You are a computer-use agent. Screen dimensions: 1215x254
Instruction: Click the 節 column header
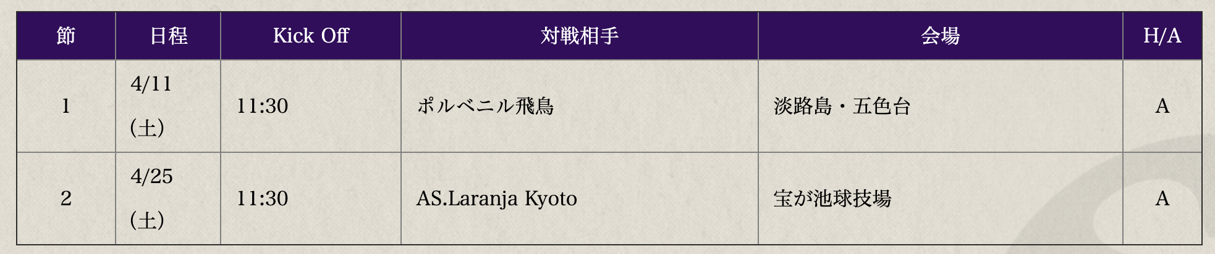tap(66, 36)
